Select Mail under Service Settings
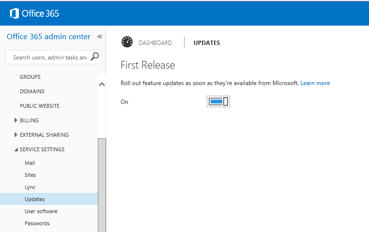This screenshot has height=232, width=369. tap(30, 163)
